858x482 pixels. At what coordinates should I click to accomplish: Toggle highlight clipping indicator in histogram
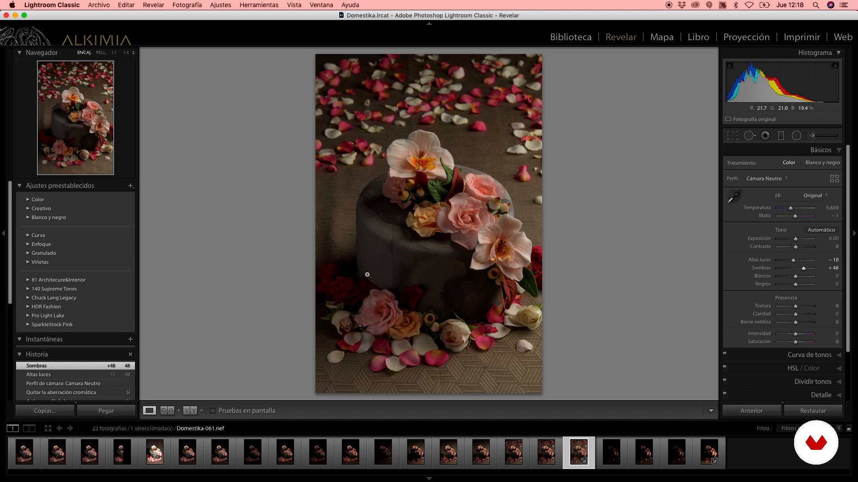(x=835, y=65)
